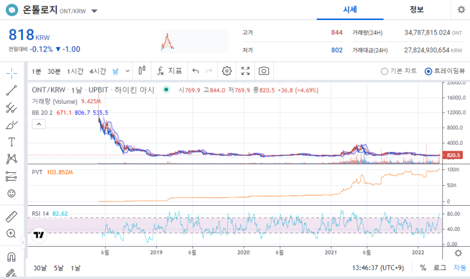Viewport: 470px width, 279px height.
Task: Click the 저가 low price value 802
Action: (337, 50)
